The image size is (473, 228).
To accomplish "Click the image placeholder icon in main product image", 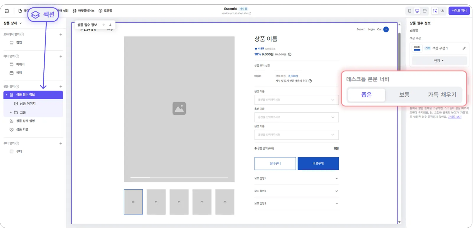I will pos(179,109).
